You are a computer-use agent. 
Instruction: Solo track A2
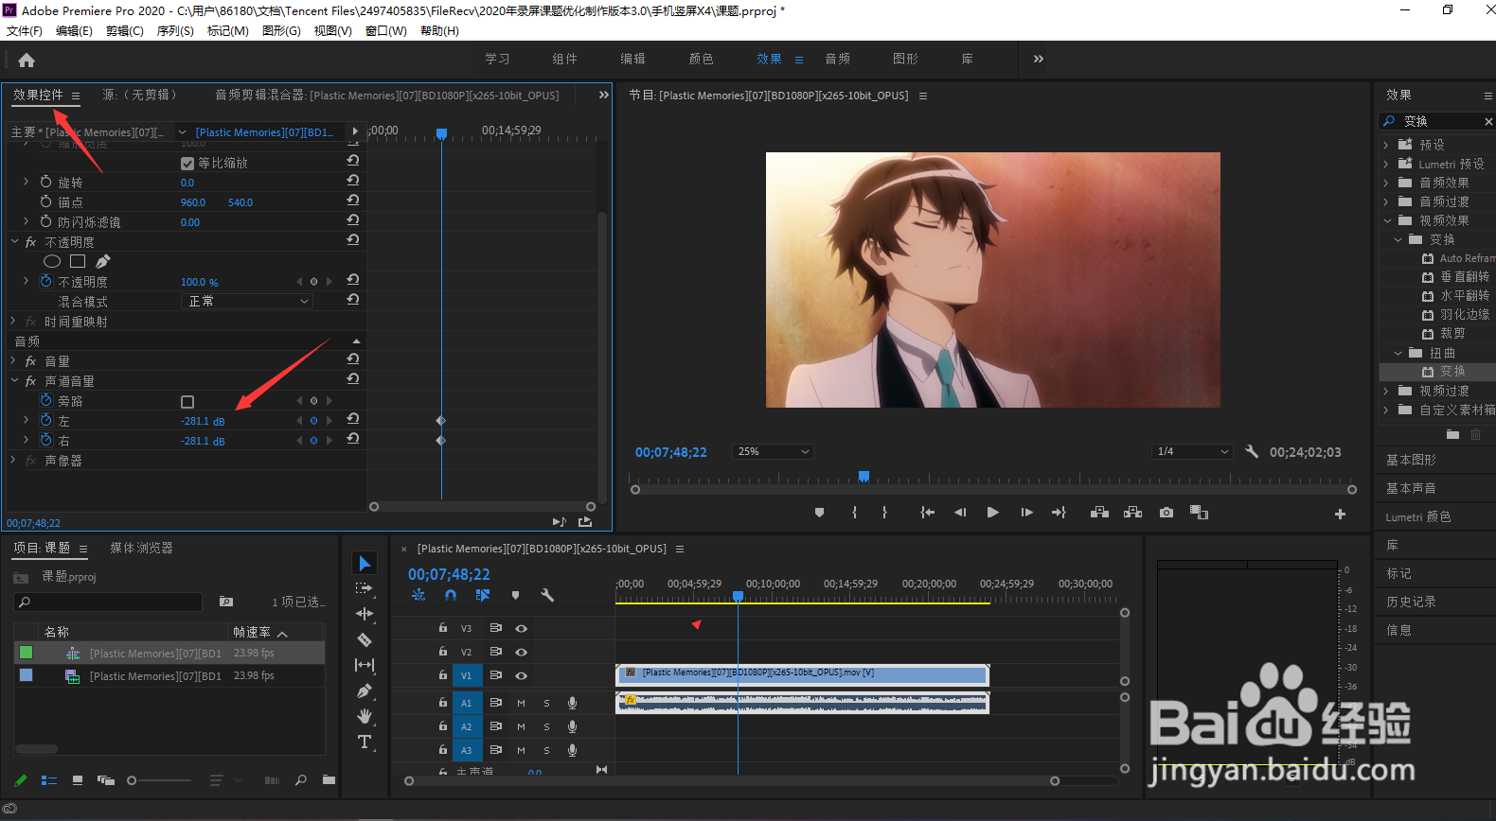[546, 726]
